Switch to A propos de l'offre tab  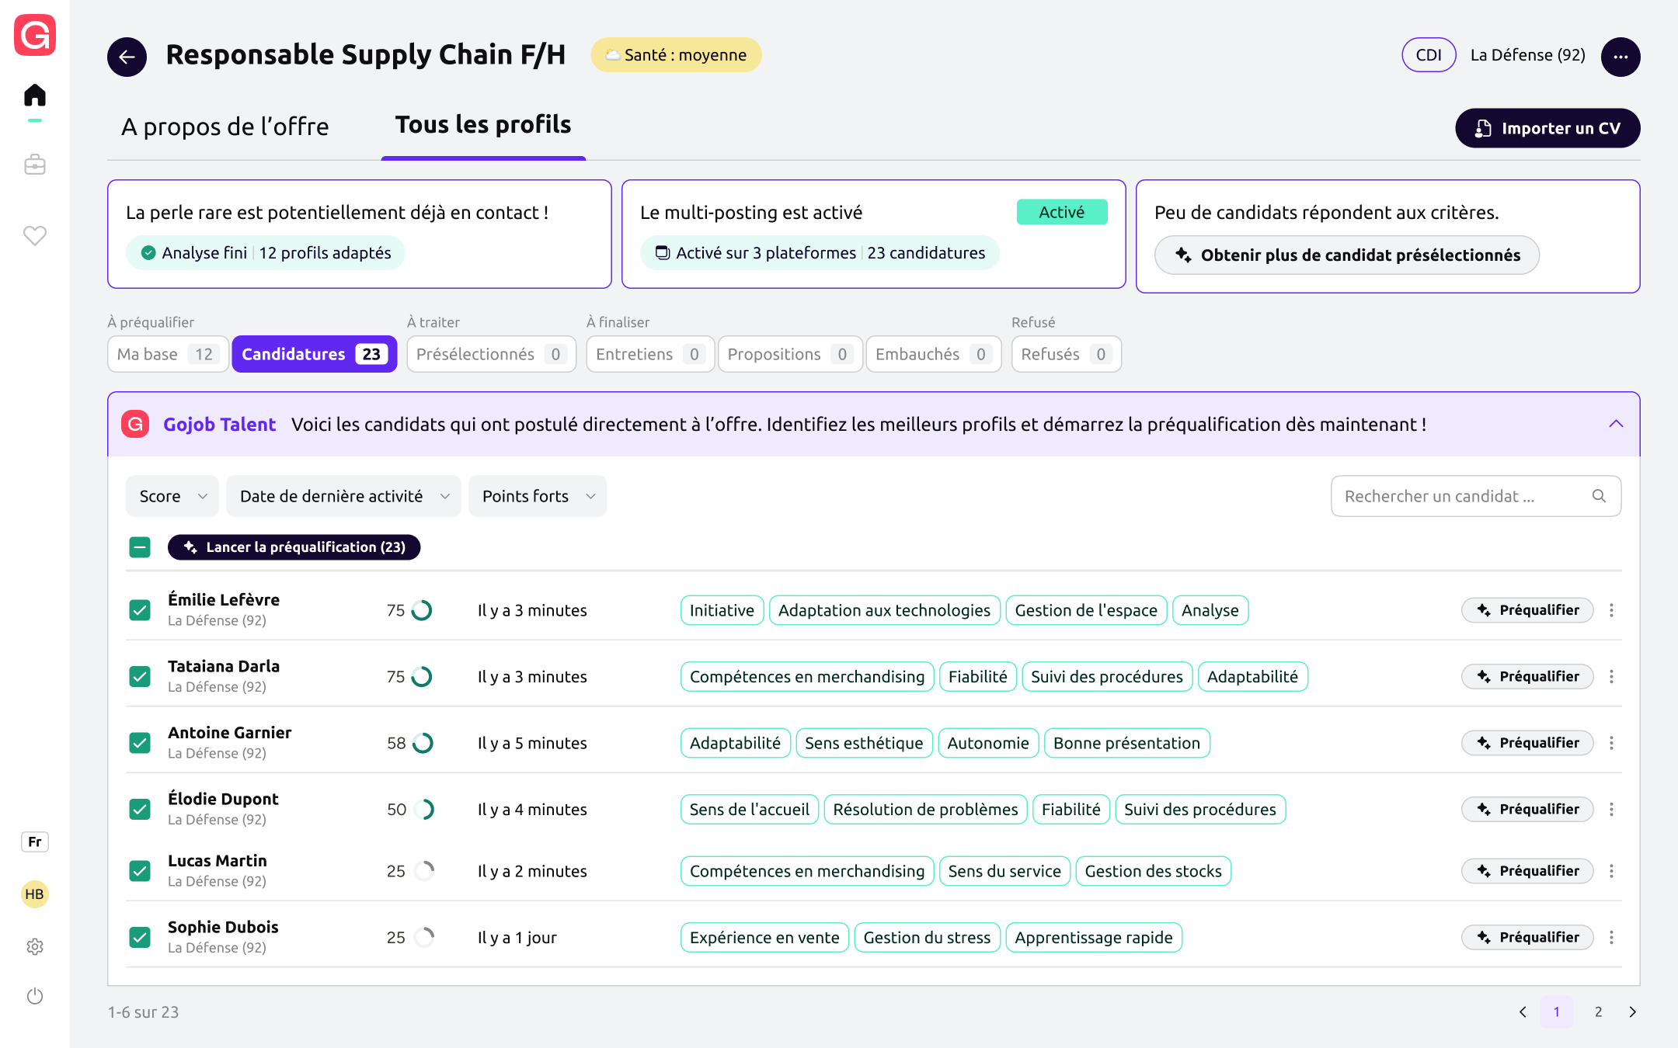point(225,127)
